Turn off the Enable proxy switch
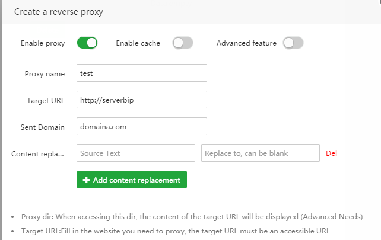Image resolution: width=381 pixels, height=240 pixels. tap(87, 43)
